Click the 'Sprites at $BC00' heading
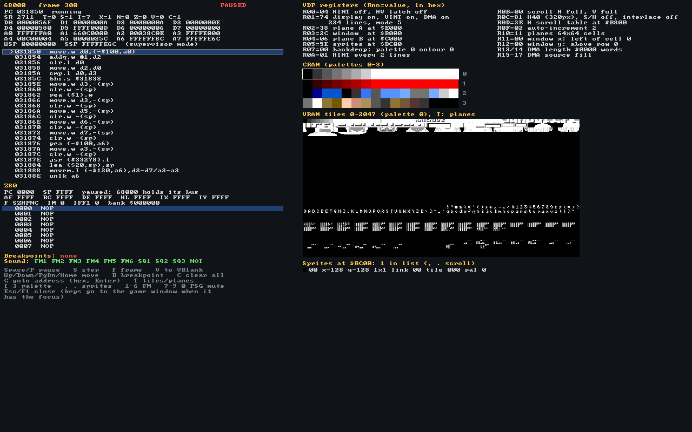The image size is (692, 432). coord(389,264)
